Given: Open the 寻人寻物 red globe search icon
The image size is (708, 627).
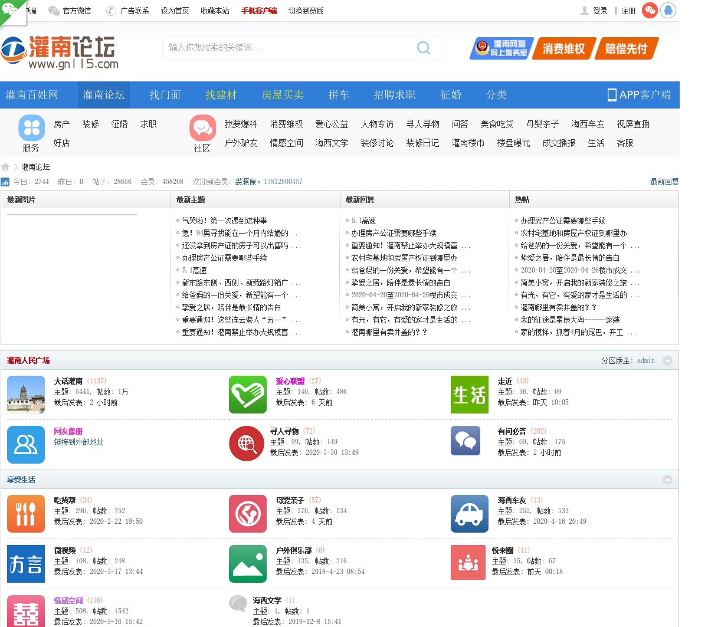Looking at the screenshot, I should pos(246,444).
